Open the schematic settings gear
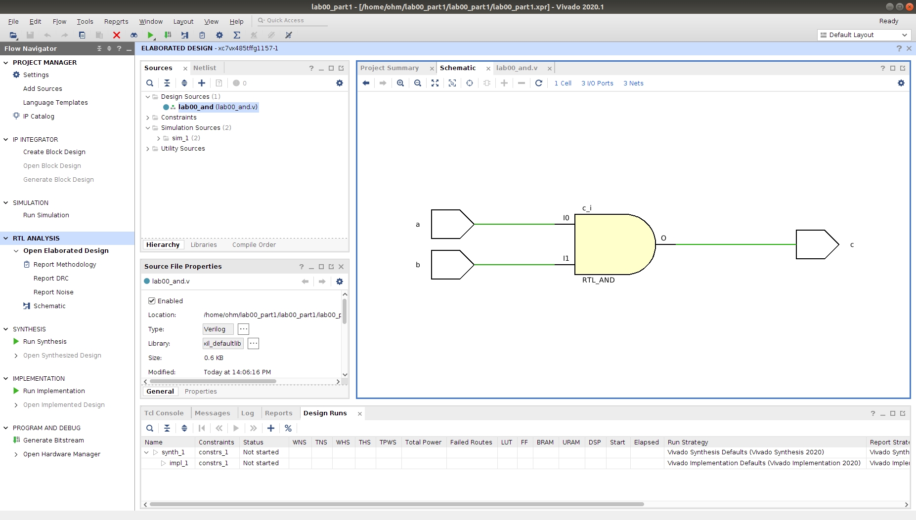 pyautogui.click(x=901, y=83)
